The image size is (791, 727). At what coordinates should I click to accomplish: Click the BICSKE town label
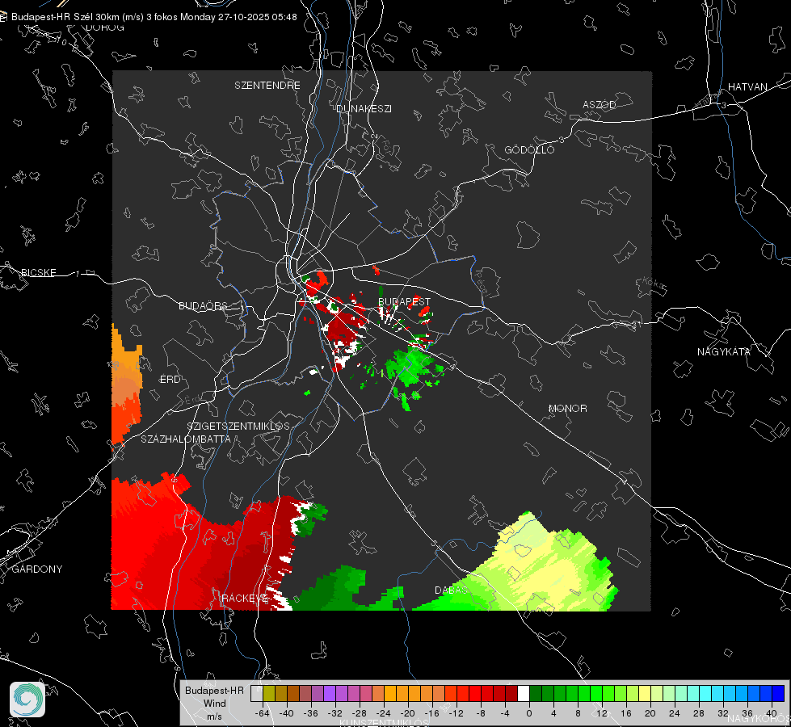(38, 272)
